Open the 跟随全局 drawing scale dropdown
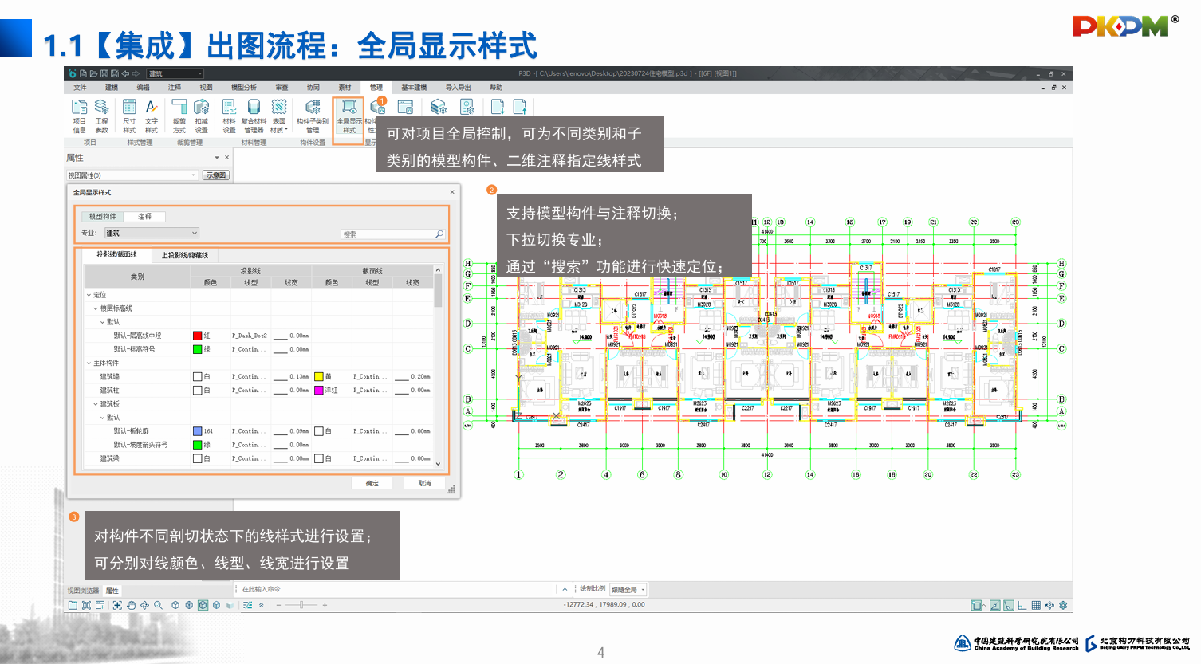The height and width of the screenshot is (664, 1201). (x=628, y=590)
